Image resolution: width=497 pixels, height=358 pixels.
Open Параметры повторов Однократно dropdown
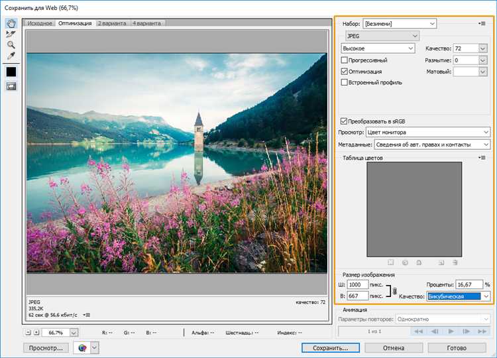443,319
